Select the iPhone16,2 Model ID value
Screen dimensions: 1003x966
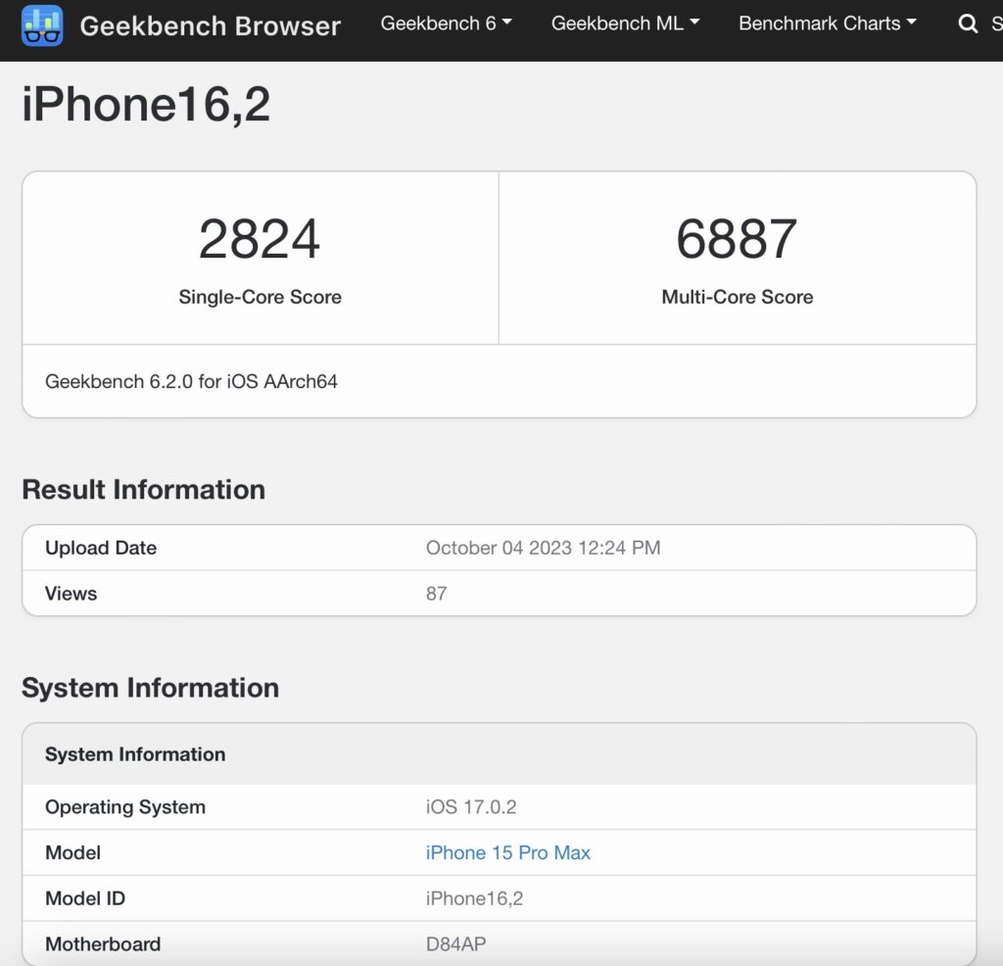(475, 898)
